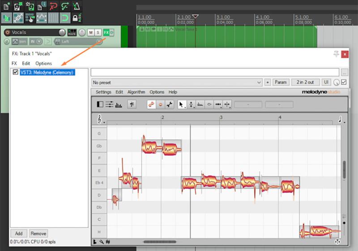The image size is (358, 251).
Task: Open Melodyne's Algorithm menu
Action: [136, 92]
